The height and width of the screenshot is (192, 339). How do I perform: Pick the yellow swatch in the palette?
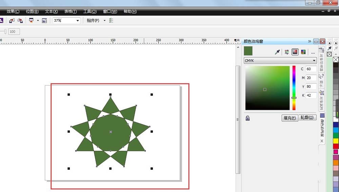pyautogui.click(x=336, y=141)
